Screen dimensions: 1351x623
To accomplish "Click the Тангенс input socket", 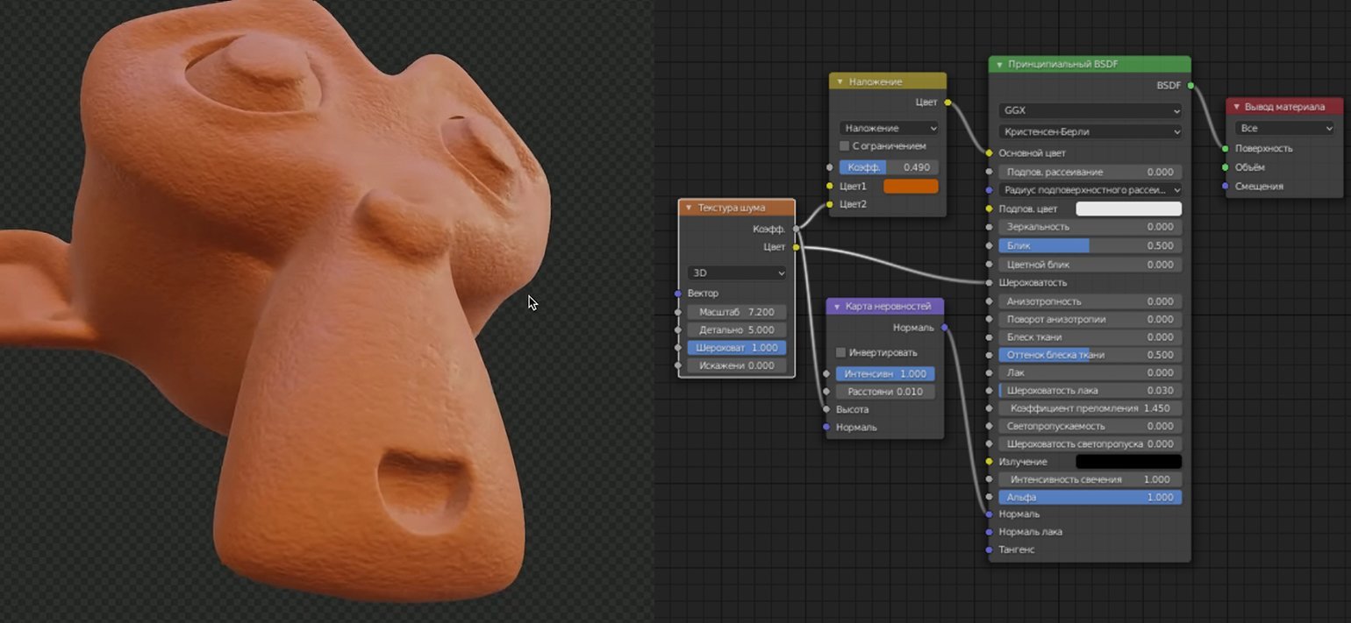I will (x=989, y=549).
